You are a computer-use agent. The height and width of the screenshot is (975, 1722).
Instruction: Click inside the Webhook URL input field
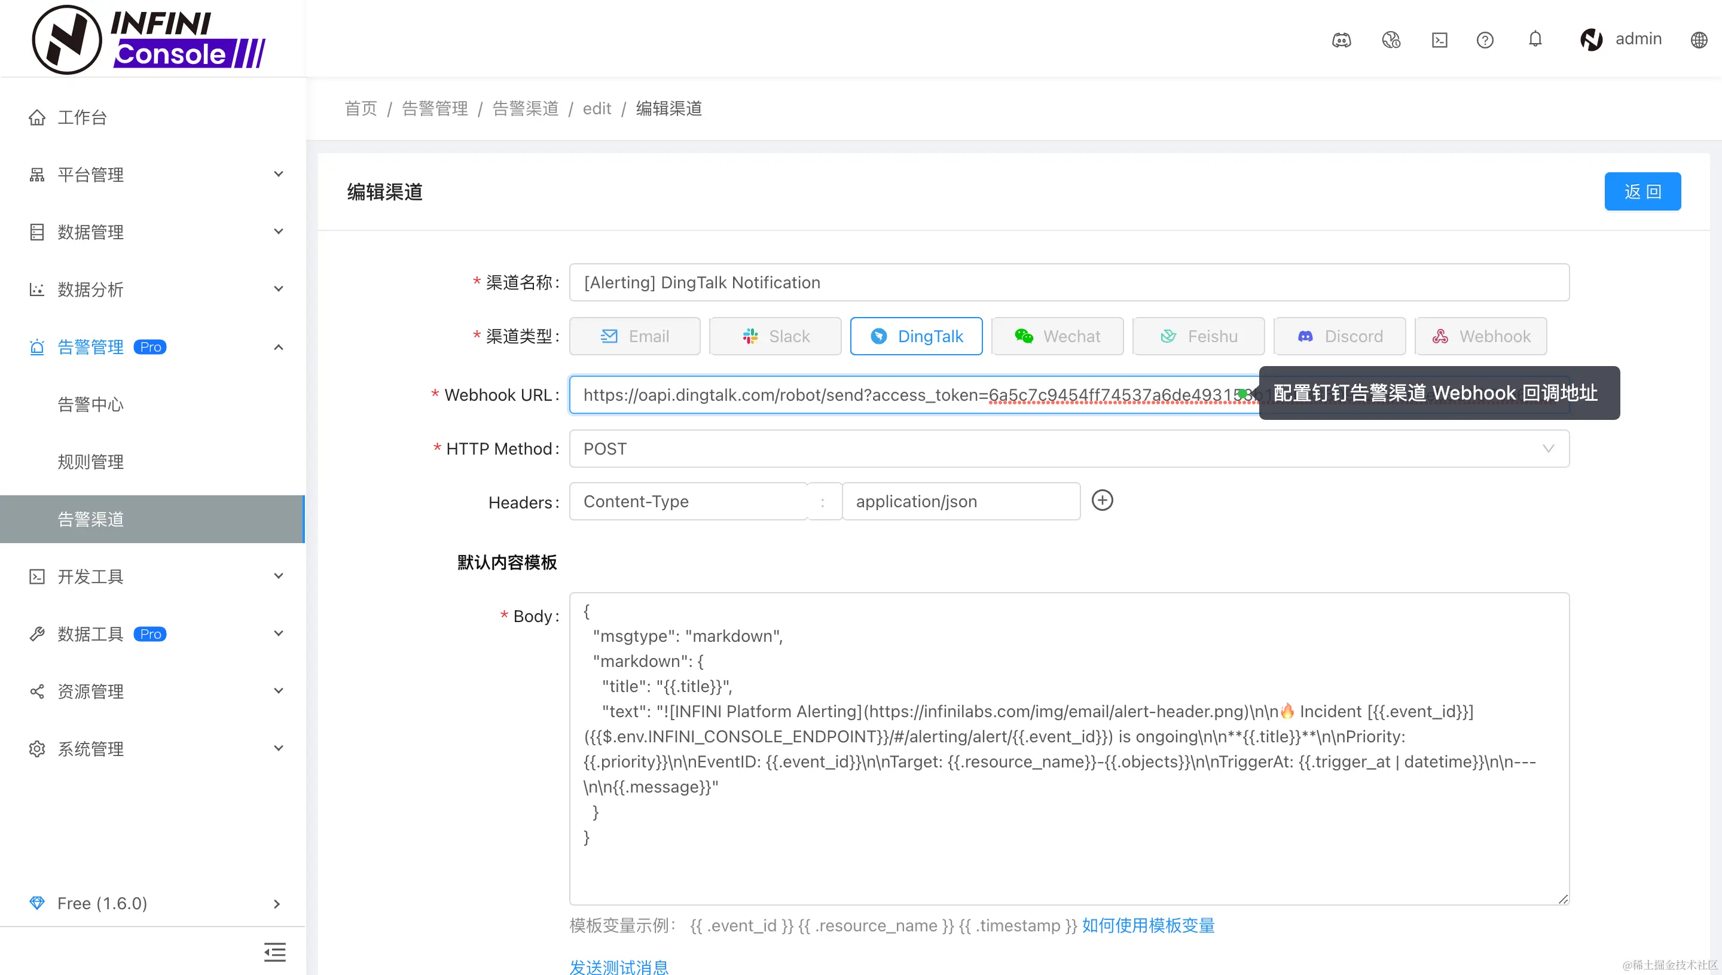pos(870,395)
